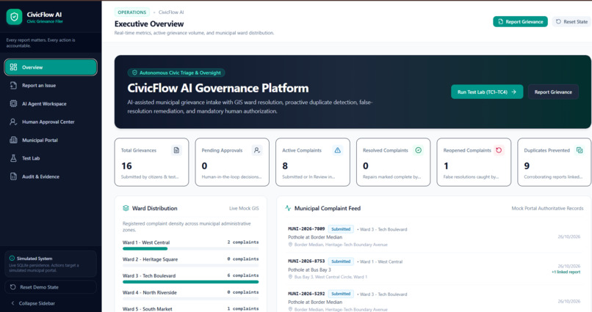Click the Pending Approvals user-check icon
Screen dimensions: 592x312
click(x=257, y=150)
